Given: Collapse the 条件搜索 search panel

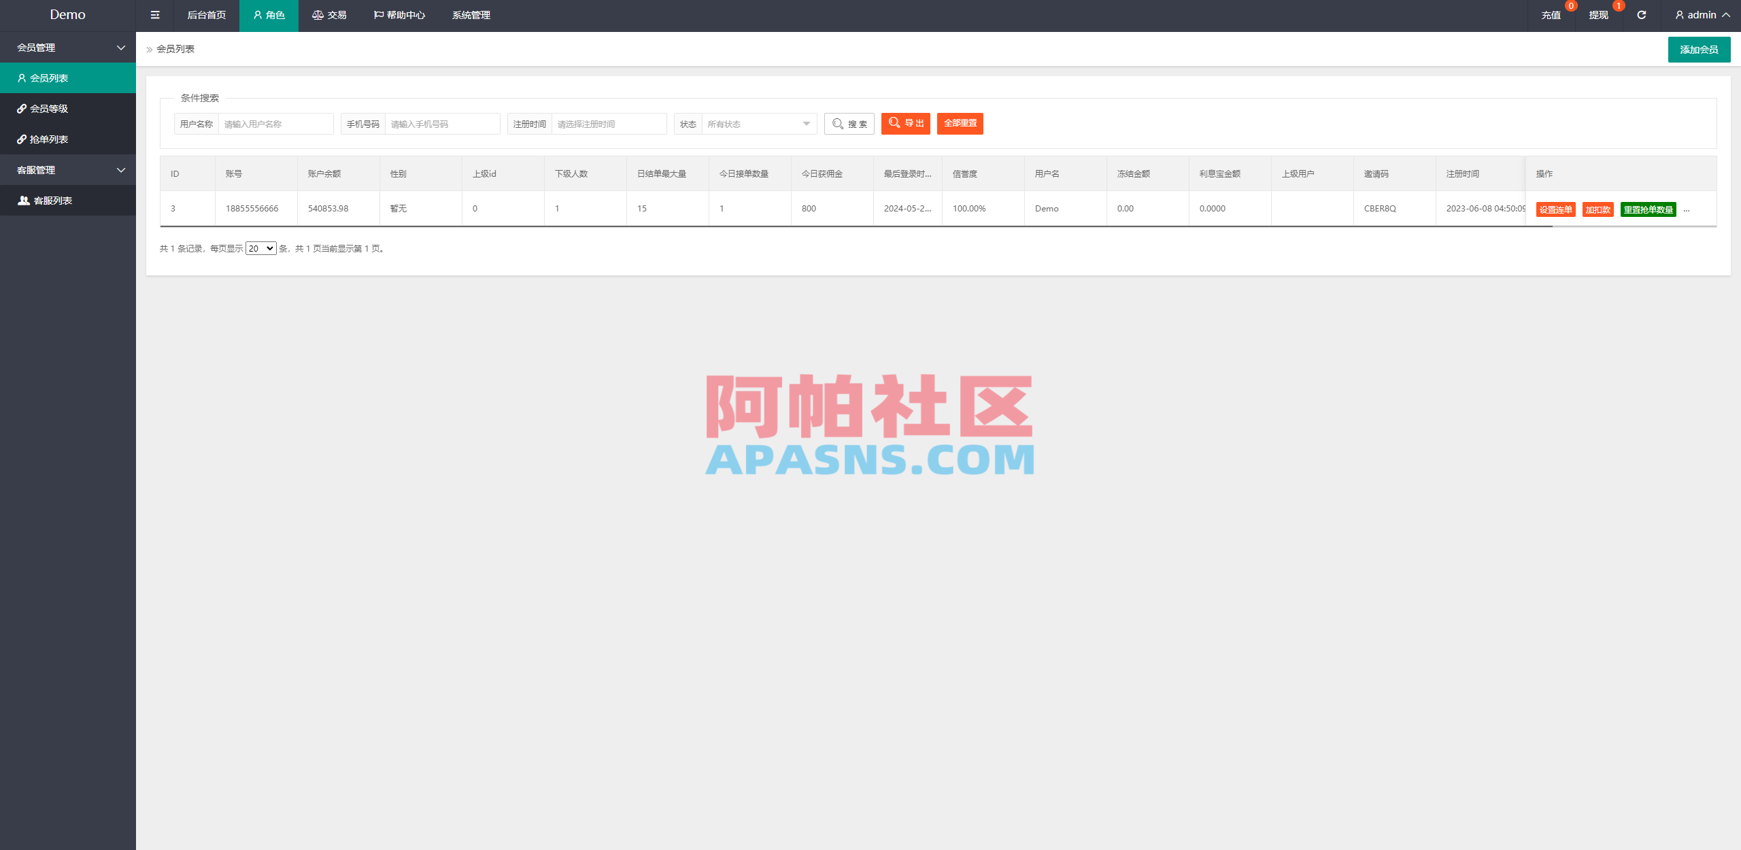Looking at the screenshot, I should 199,98.
